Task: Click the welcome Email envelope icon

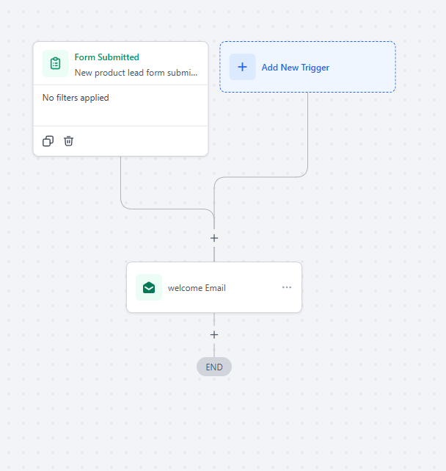Action: [x=149, y=287]
